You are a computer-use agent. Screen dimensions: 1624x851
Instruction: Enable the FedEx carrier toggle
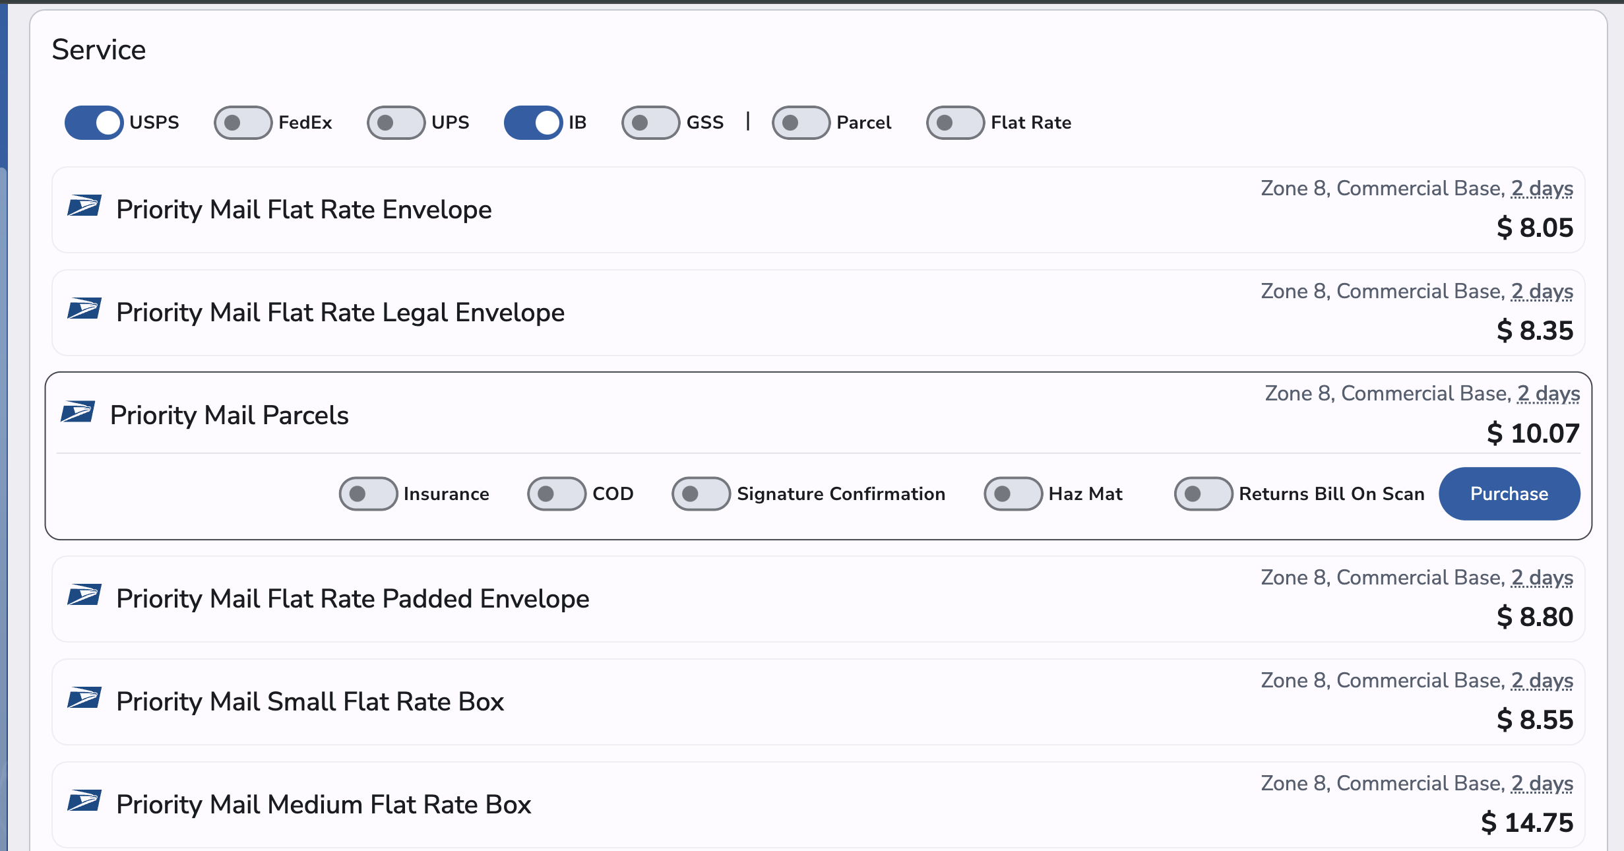[x=243, y=122]
